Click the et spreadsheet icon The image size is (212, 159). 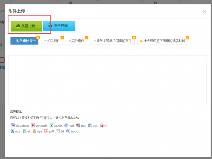click(25, 131)
